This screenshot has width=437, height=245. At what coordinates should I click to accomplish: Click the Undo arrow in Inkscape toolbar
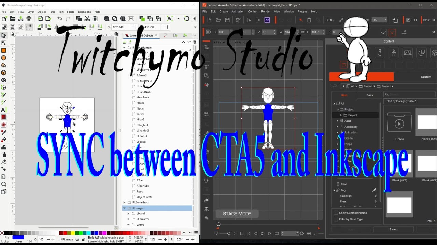(x=60, y=19)
